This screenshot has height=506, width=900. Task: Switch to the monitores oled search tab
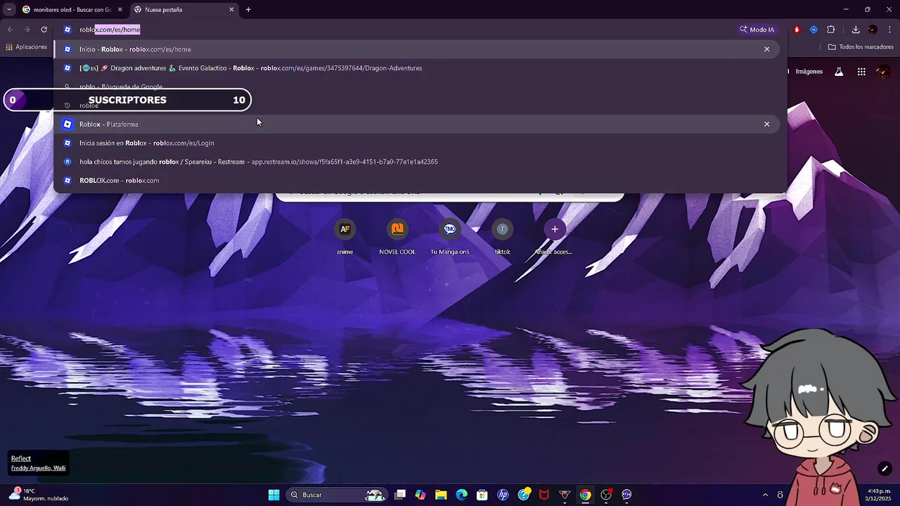tap(72, 10)
